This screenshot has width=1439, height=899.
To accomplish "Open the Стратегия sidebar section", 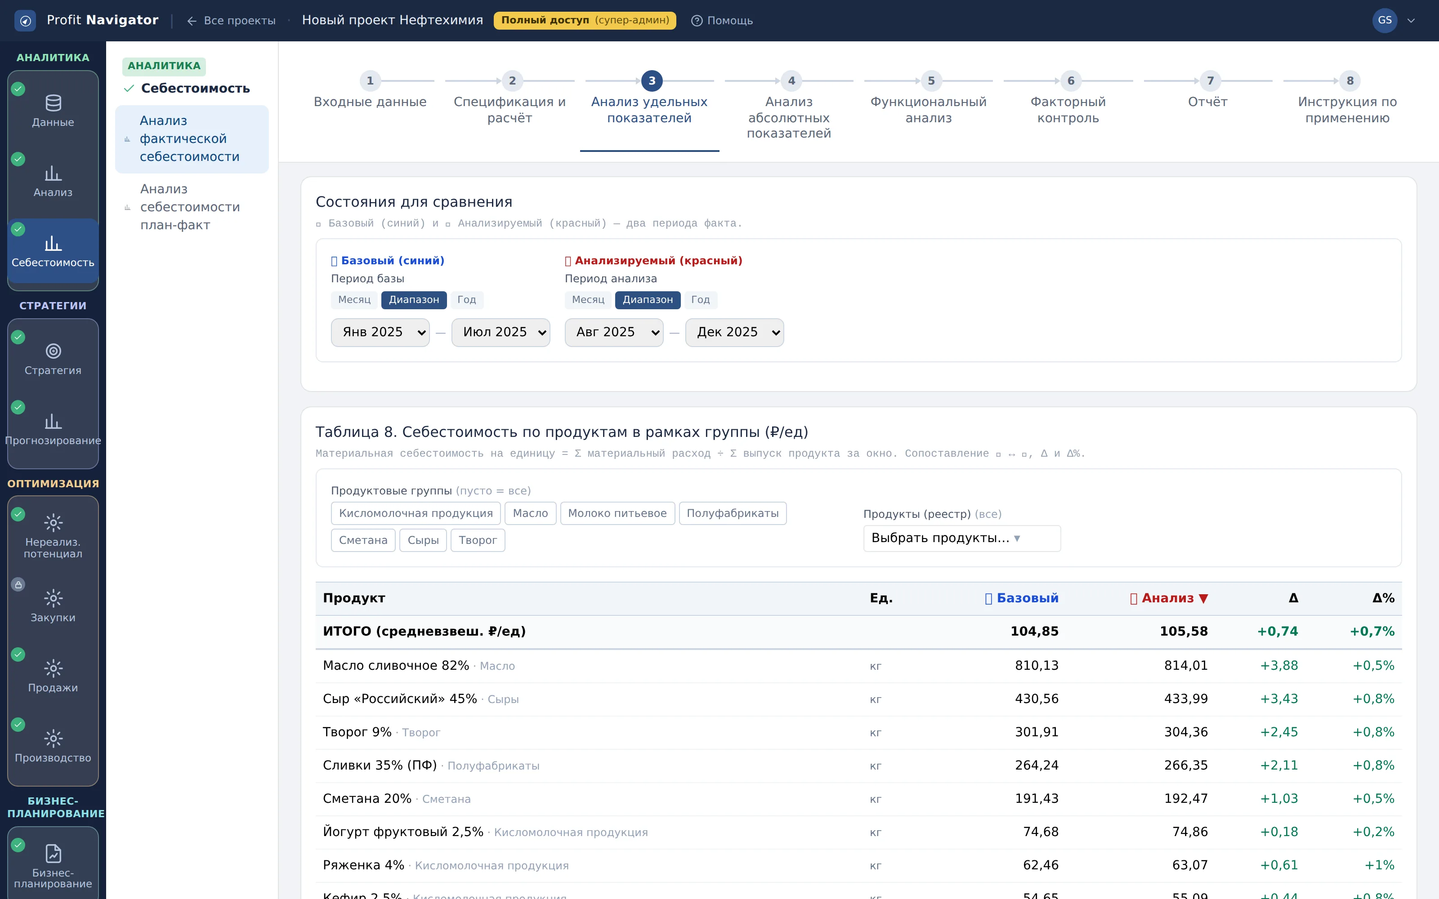I will [53, 360].
